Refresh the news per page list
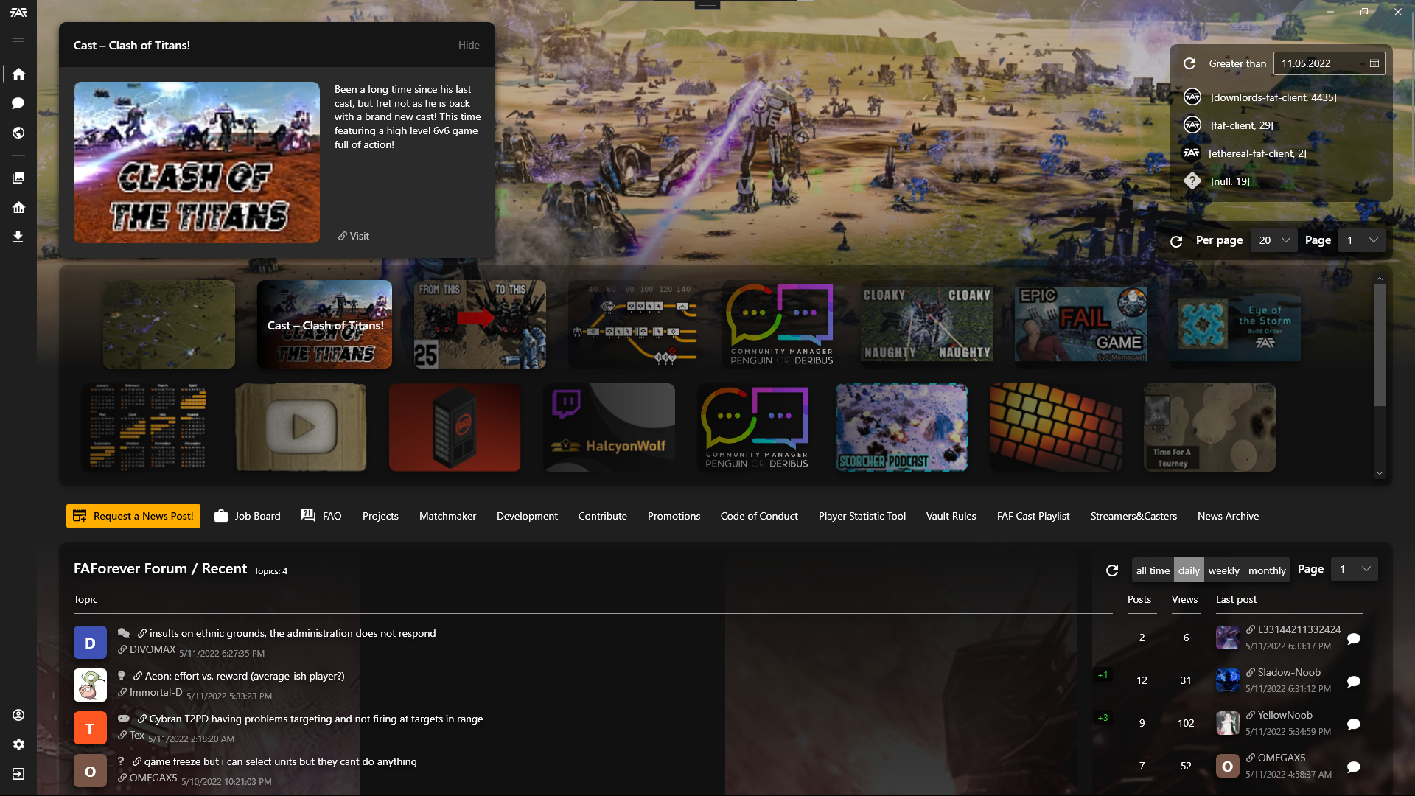This screenshot has width=1415, height=796. click(x=1176, y=241)
